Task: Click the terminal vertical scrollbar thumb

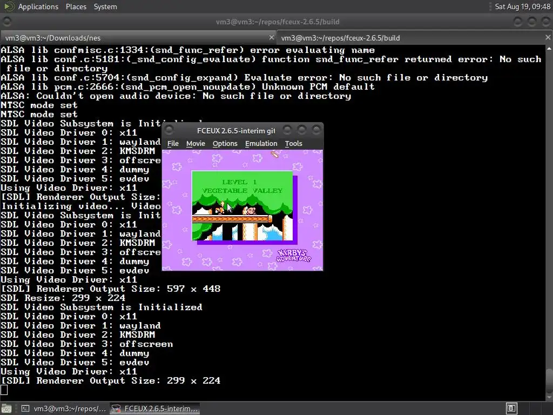Action: [x=549, y=380]
